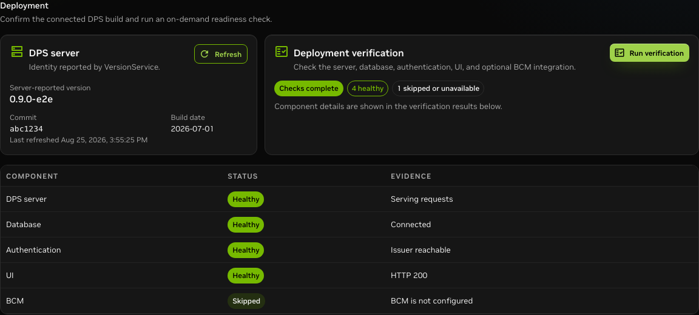Click the Build date label
This screenshot has width=699, height=315.
(188, 118)
